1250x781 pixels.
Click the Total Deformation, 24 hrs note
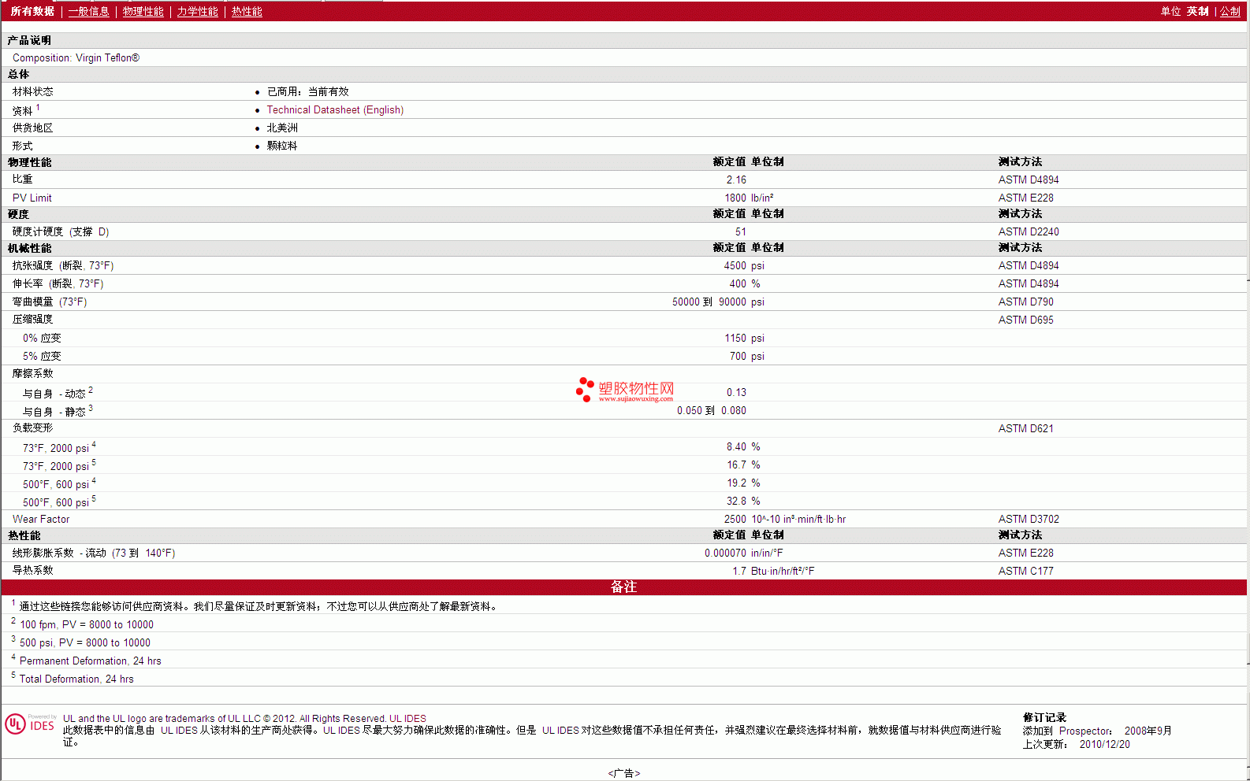76,679
